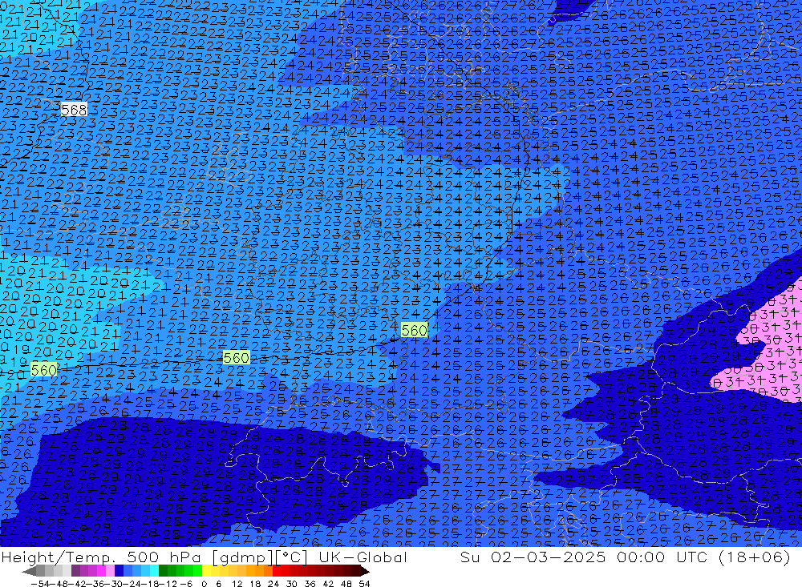Click the middle 560 contour label
The image size is (802, 587).
237,358
